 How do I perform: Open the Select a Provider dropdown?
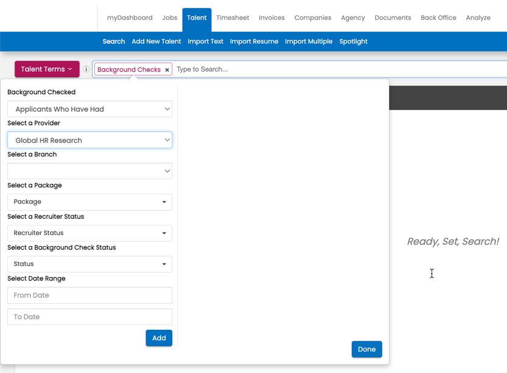click(x=89, y=140)
